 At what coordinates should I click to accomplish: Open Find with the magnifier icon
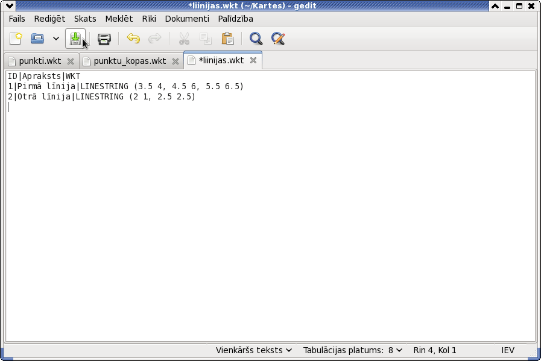(x=256, y=39)
